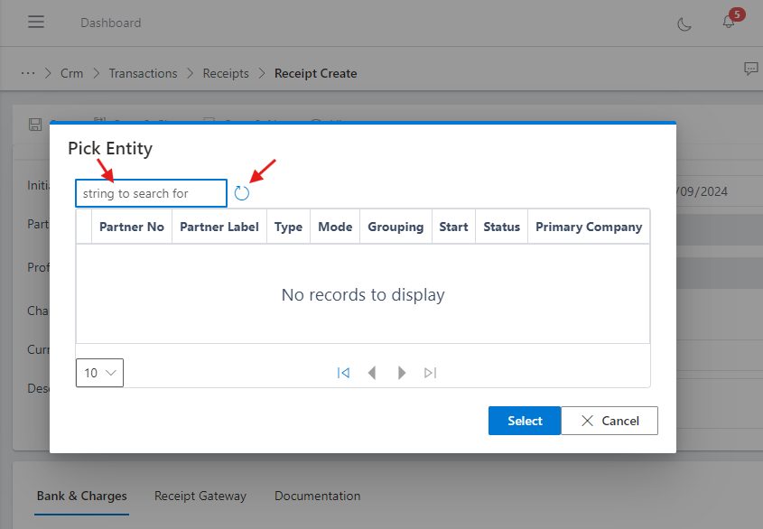Navigate to Receipts via the breadcrumb

click(x=226, y=73)
